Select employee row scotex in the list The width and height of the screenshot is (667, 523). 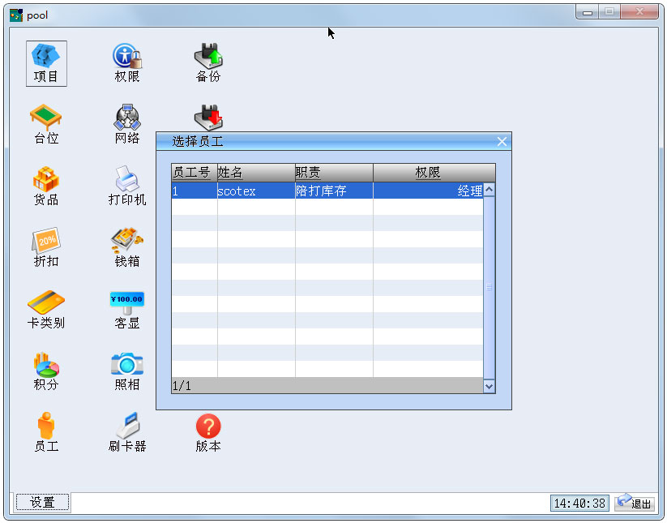click(327, 191)
